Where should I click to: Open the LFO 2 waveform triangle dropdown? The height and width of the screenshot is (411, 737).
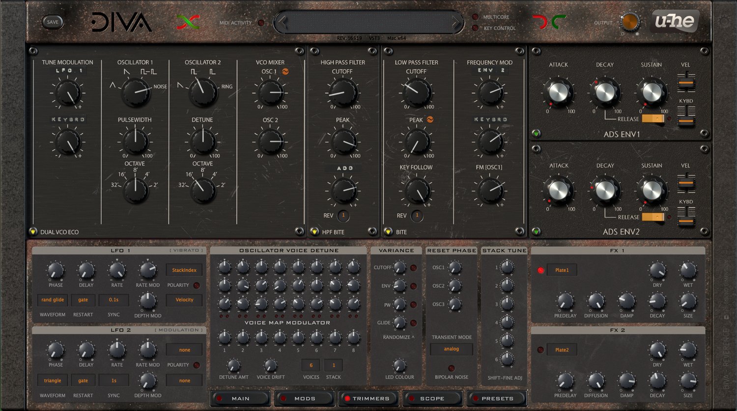tap(53, 380)
